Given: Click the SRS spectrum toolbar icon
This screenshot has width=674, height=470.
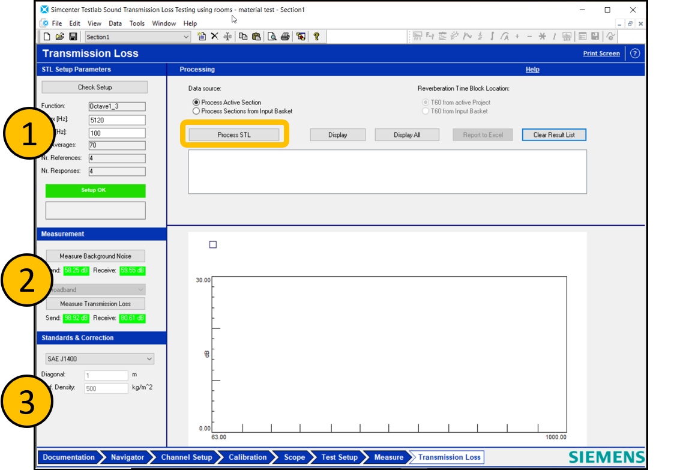Looking at the screenshot, I should pos(567,37).
